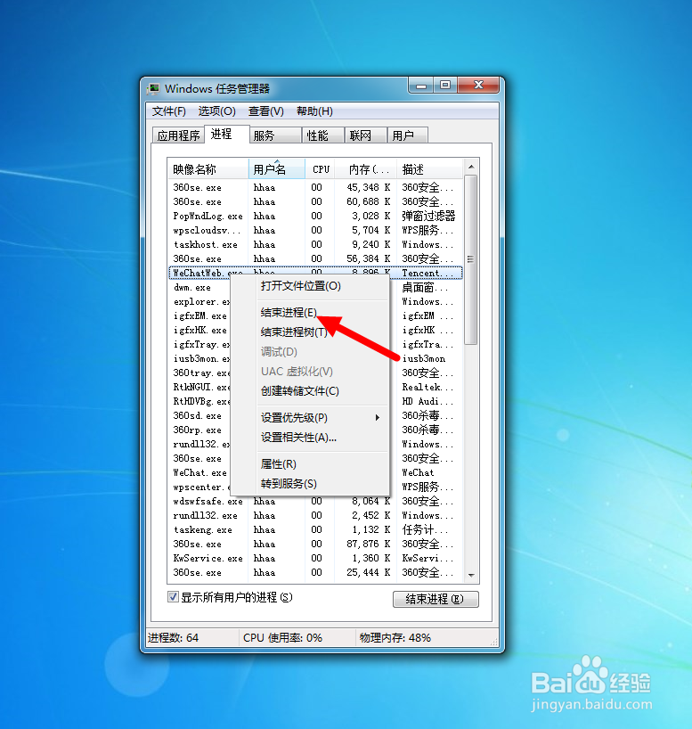The width and height of the screenshot is (692, 729).
Task: Click the 进程数: 64 status entry
Action: click(x=173, y=638)
